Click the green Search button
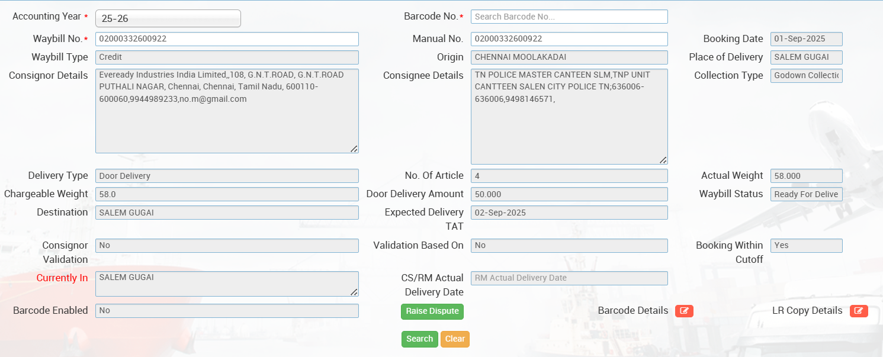 420,339
